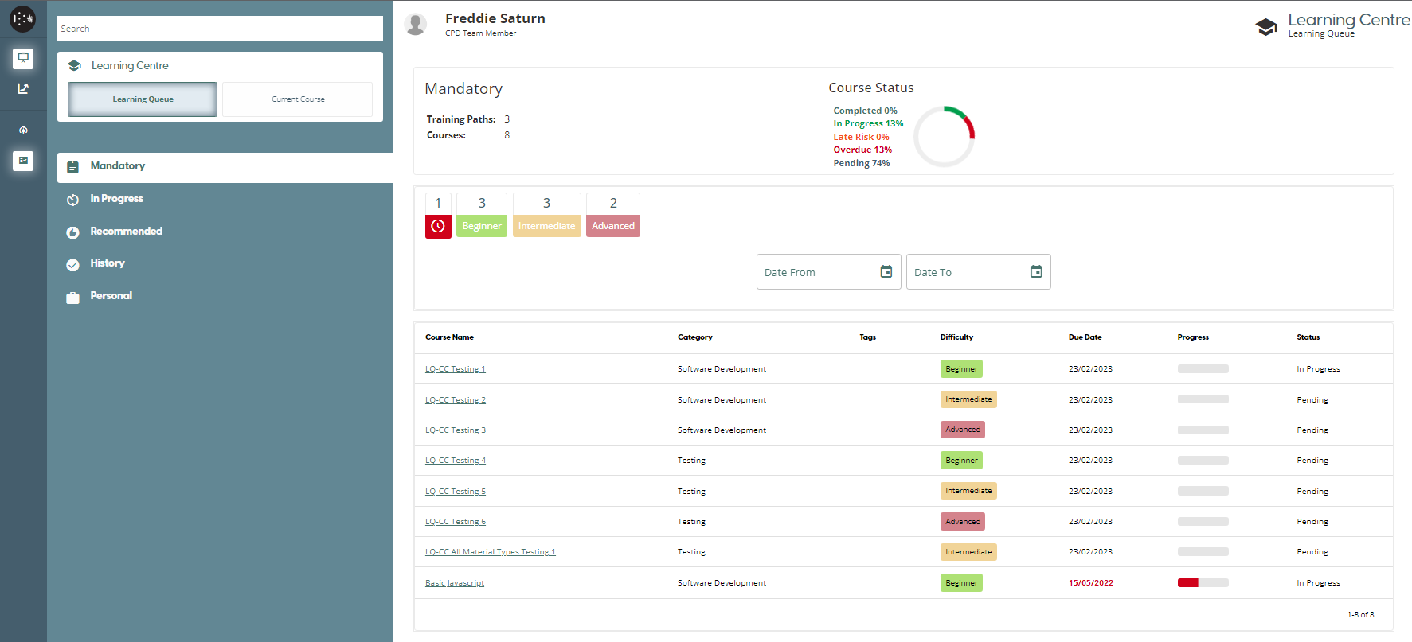Sort by the Due Date column header
The image size is (1412, 642).
click(x=1085, y=337)
